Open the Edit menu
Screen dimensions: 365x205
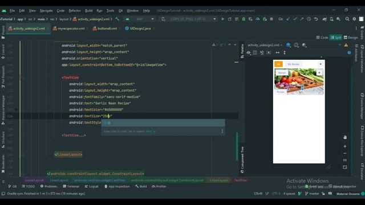tap(22, 11)
